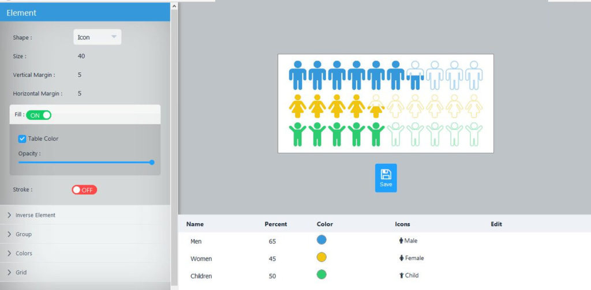
Task: Click the first green child figure in the chart
Action: (297, 134)
